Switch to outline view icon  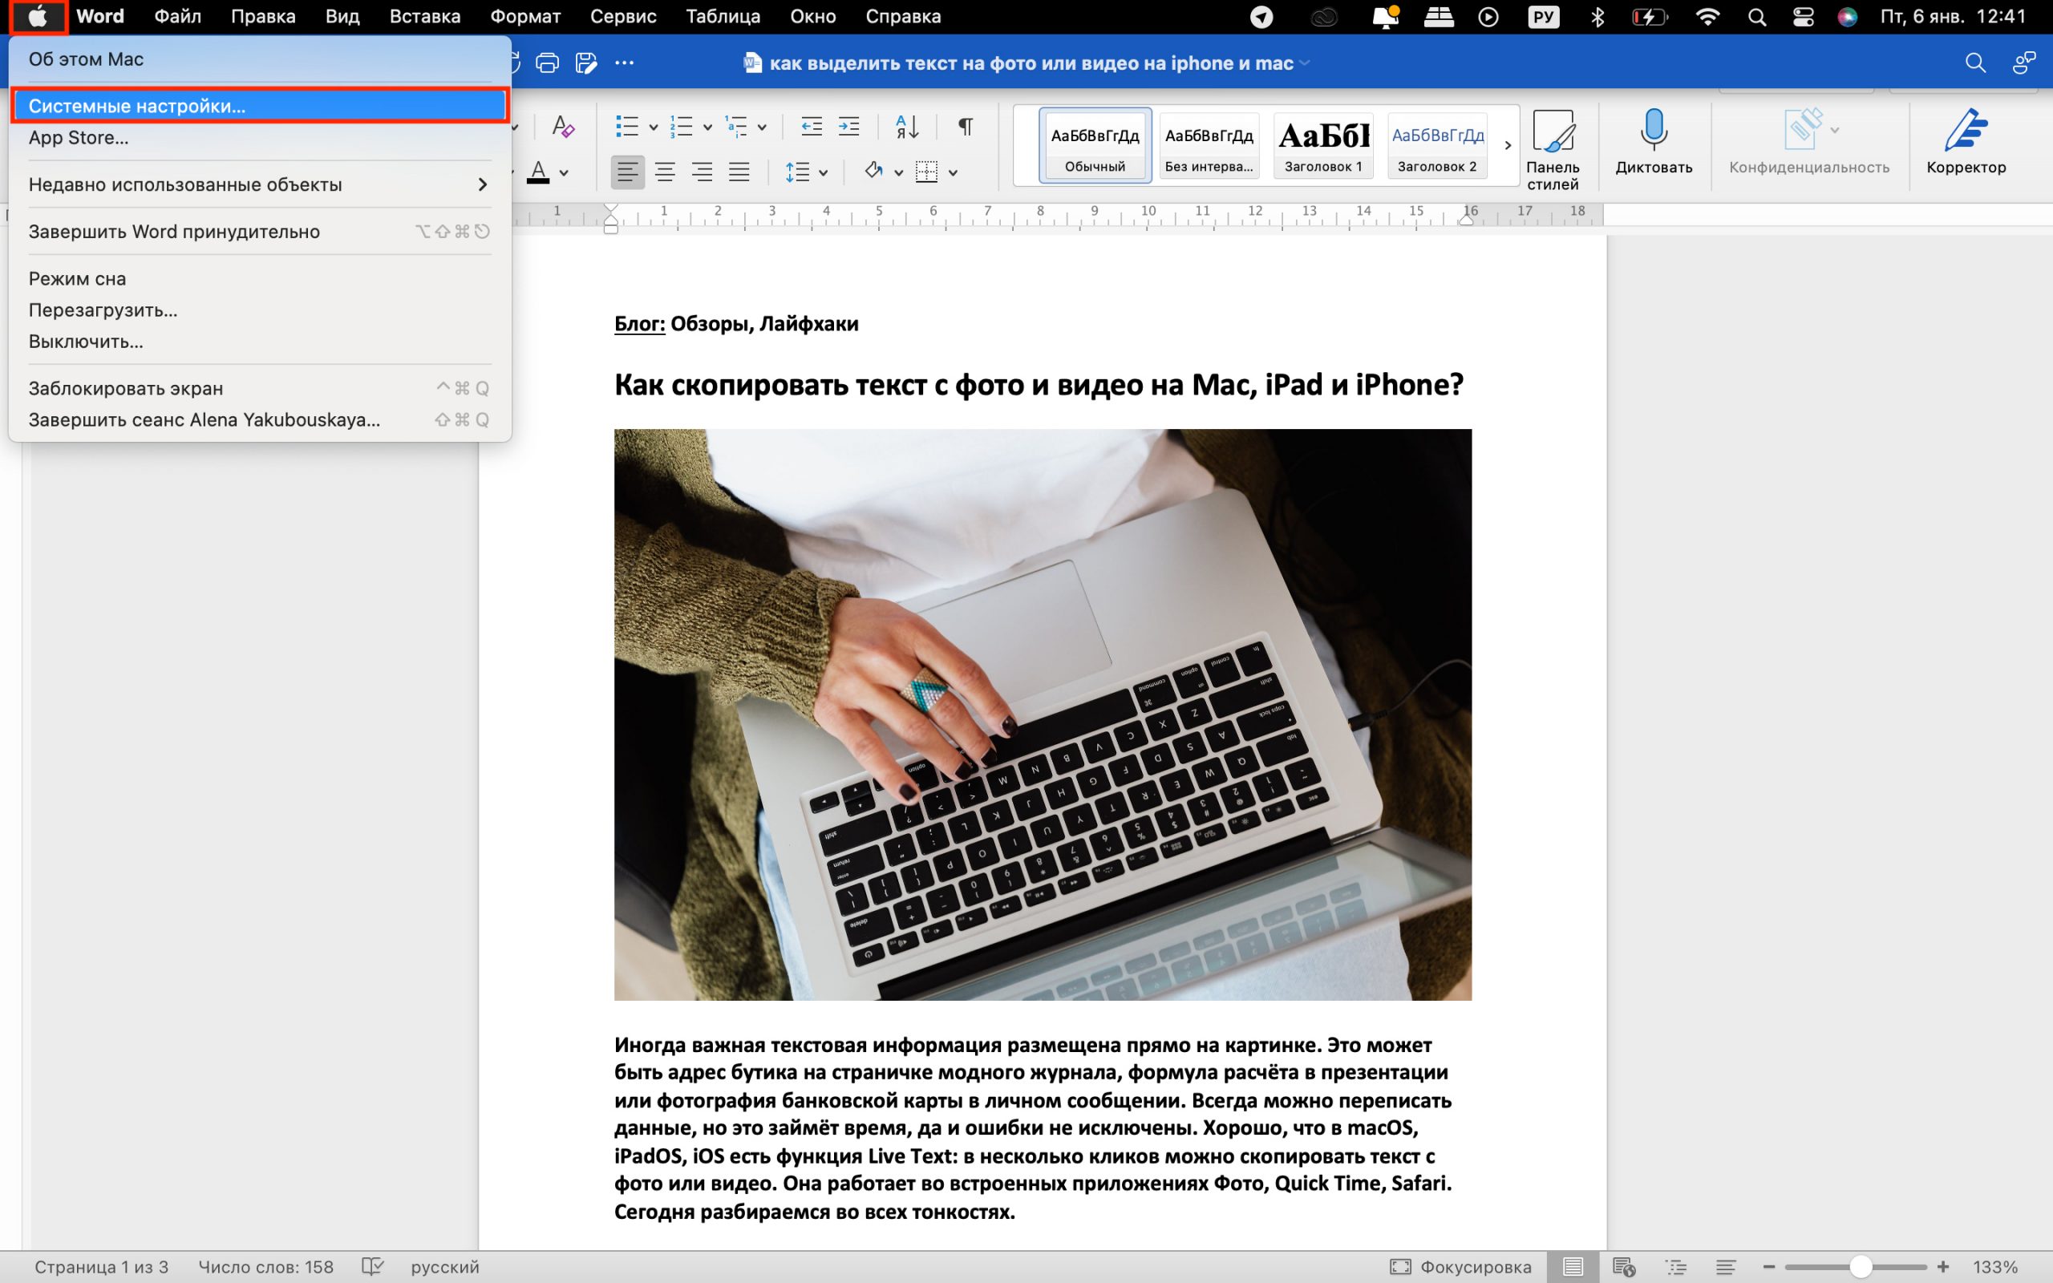tap(1676, 1267)
